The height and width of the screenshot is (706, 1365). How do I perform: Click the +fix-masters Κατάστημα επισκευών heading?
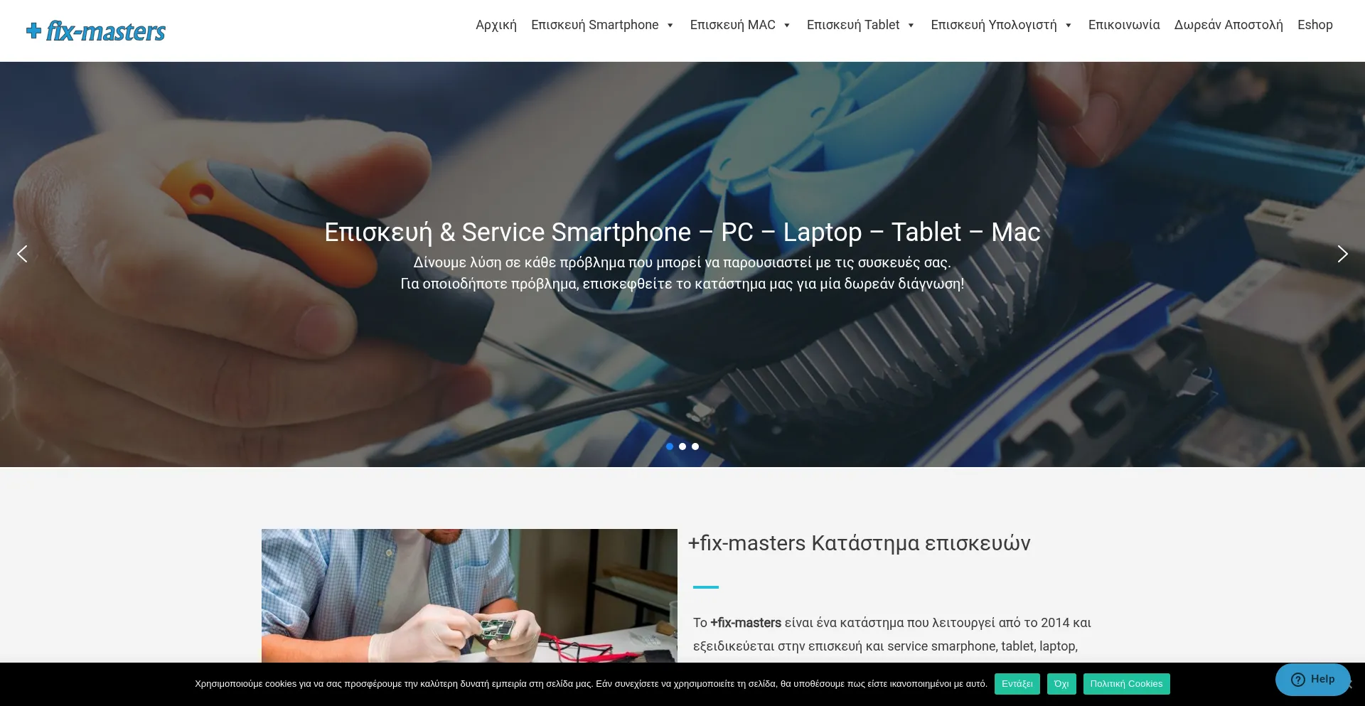[x=859, y=543]
